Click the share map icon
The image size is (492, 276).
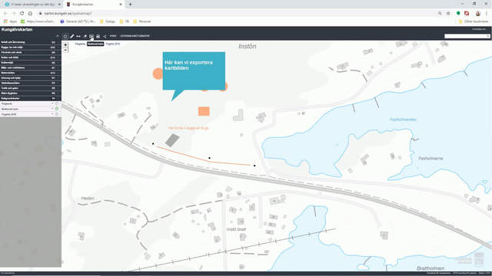click(x=105, y=36)
